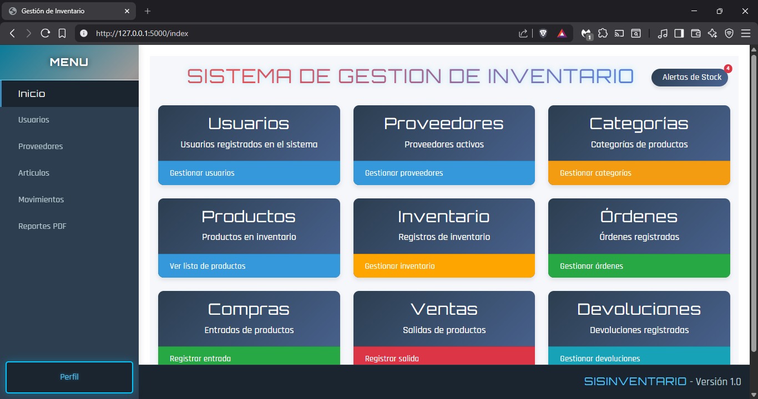Open the Brave Rewards triangle icon
Screen dimensions: 758x399
point(562,33)
